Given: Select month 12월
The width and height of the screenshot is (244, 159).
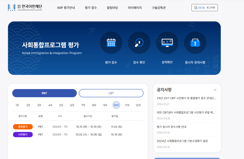Looking at the screenshot, I should [138, 105].
